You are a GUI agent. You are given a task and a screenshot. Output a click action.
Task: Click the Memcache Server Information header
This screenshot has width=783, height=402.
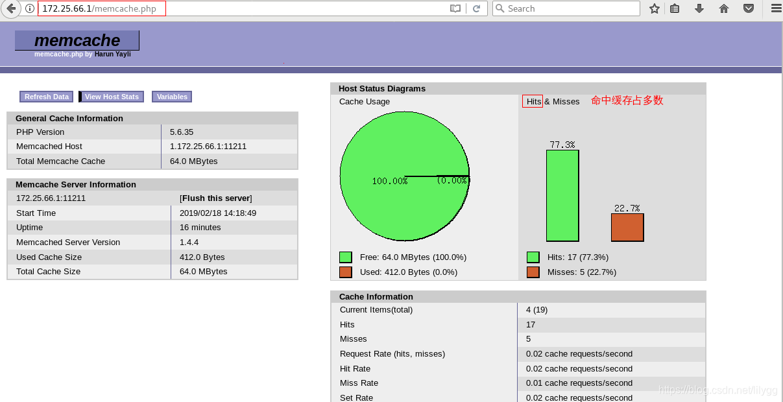tap(152, 185)
